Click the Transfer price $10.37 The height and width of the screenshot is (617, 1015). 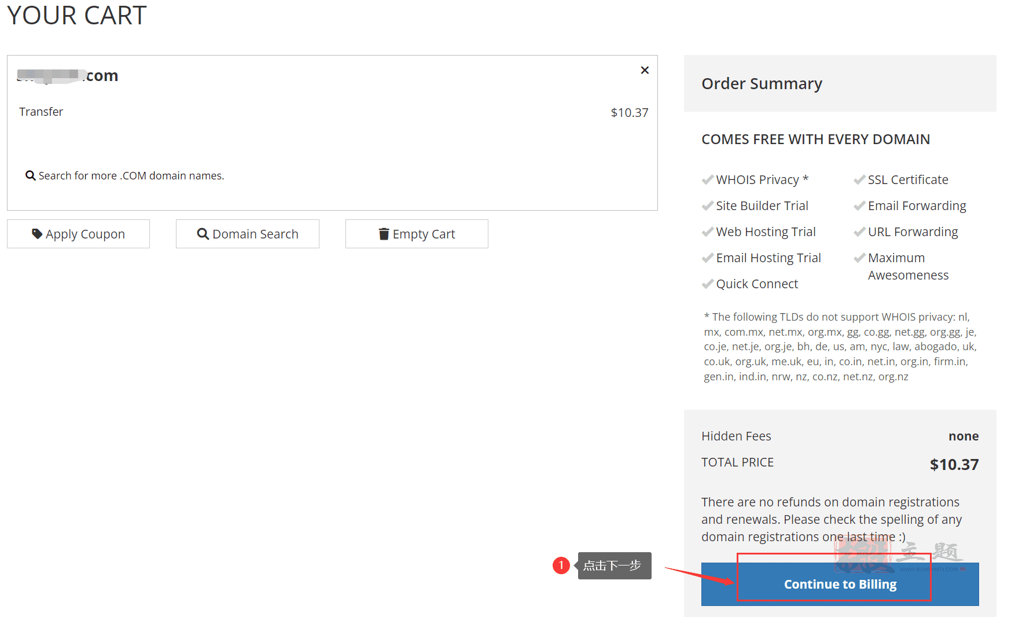(x=630, y=112)
